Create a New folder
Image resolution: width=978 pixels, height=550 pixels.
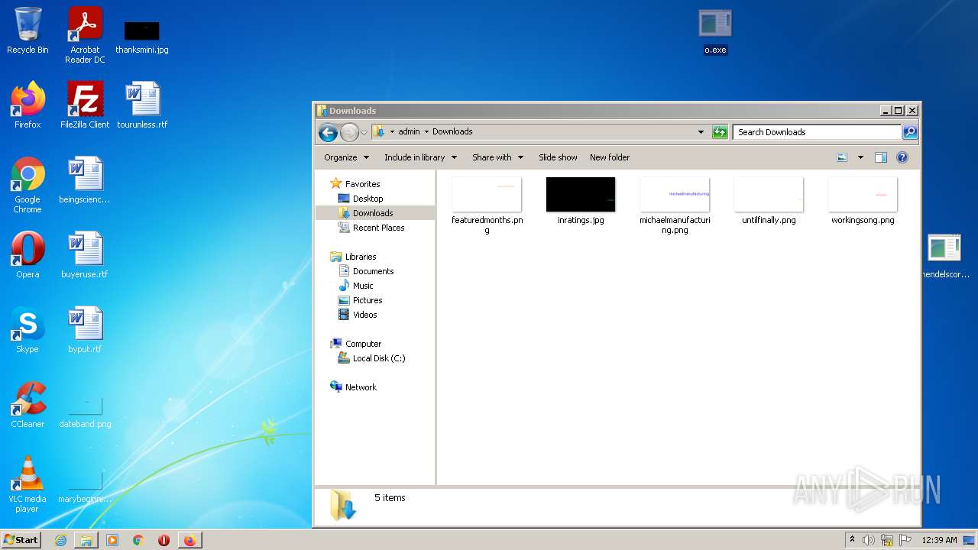[x=610, y=157]
